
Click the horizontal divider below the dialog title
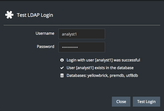click(x=82, y=25)
